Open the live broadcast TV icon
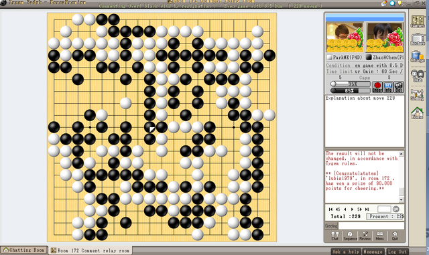 click(418, 39)
